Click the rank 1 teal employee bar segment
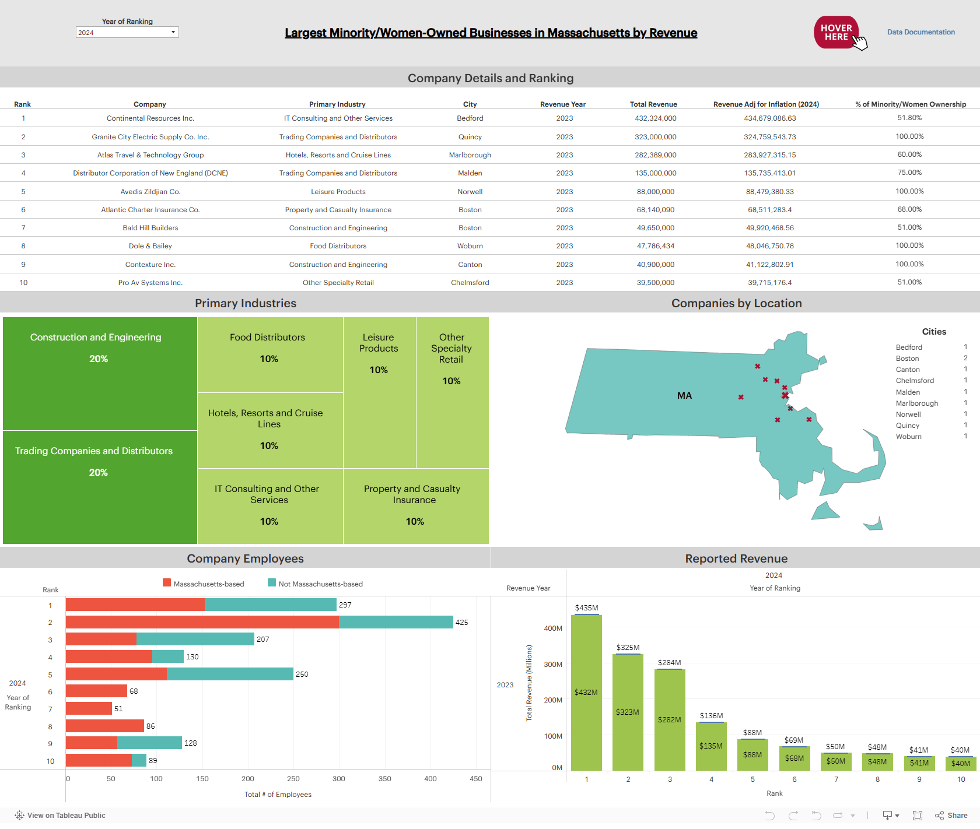The height and width of the screenshot is (829, 980). tap(271, 605)
